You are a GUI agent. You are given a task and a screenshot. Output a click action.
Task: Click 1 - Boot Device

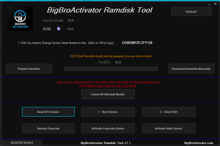[x=108, y=112]
